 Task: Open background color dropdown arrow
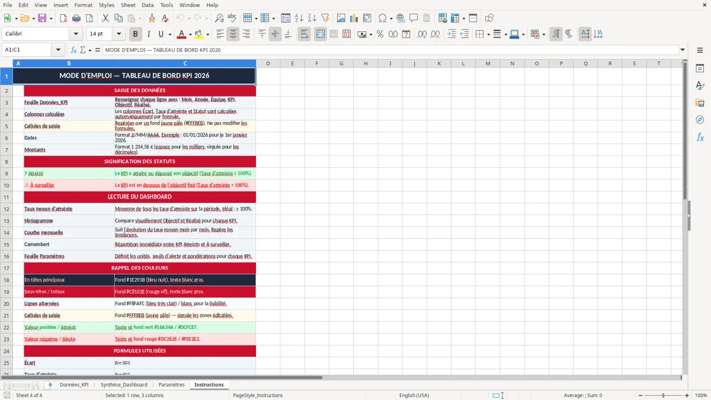click(207, 34)
